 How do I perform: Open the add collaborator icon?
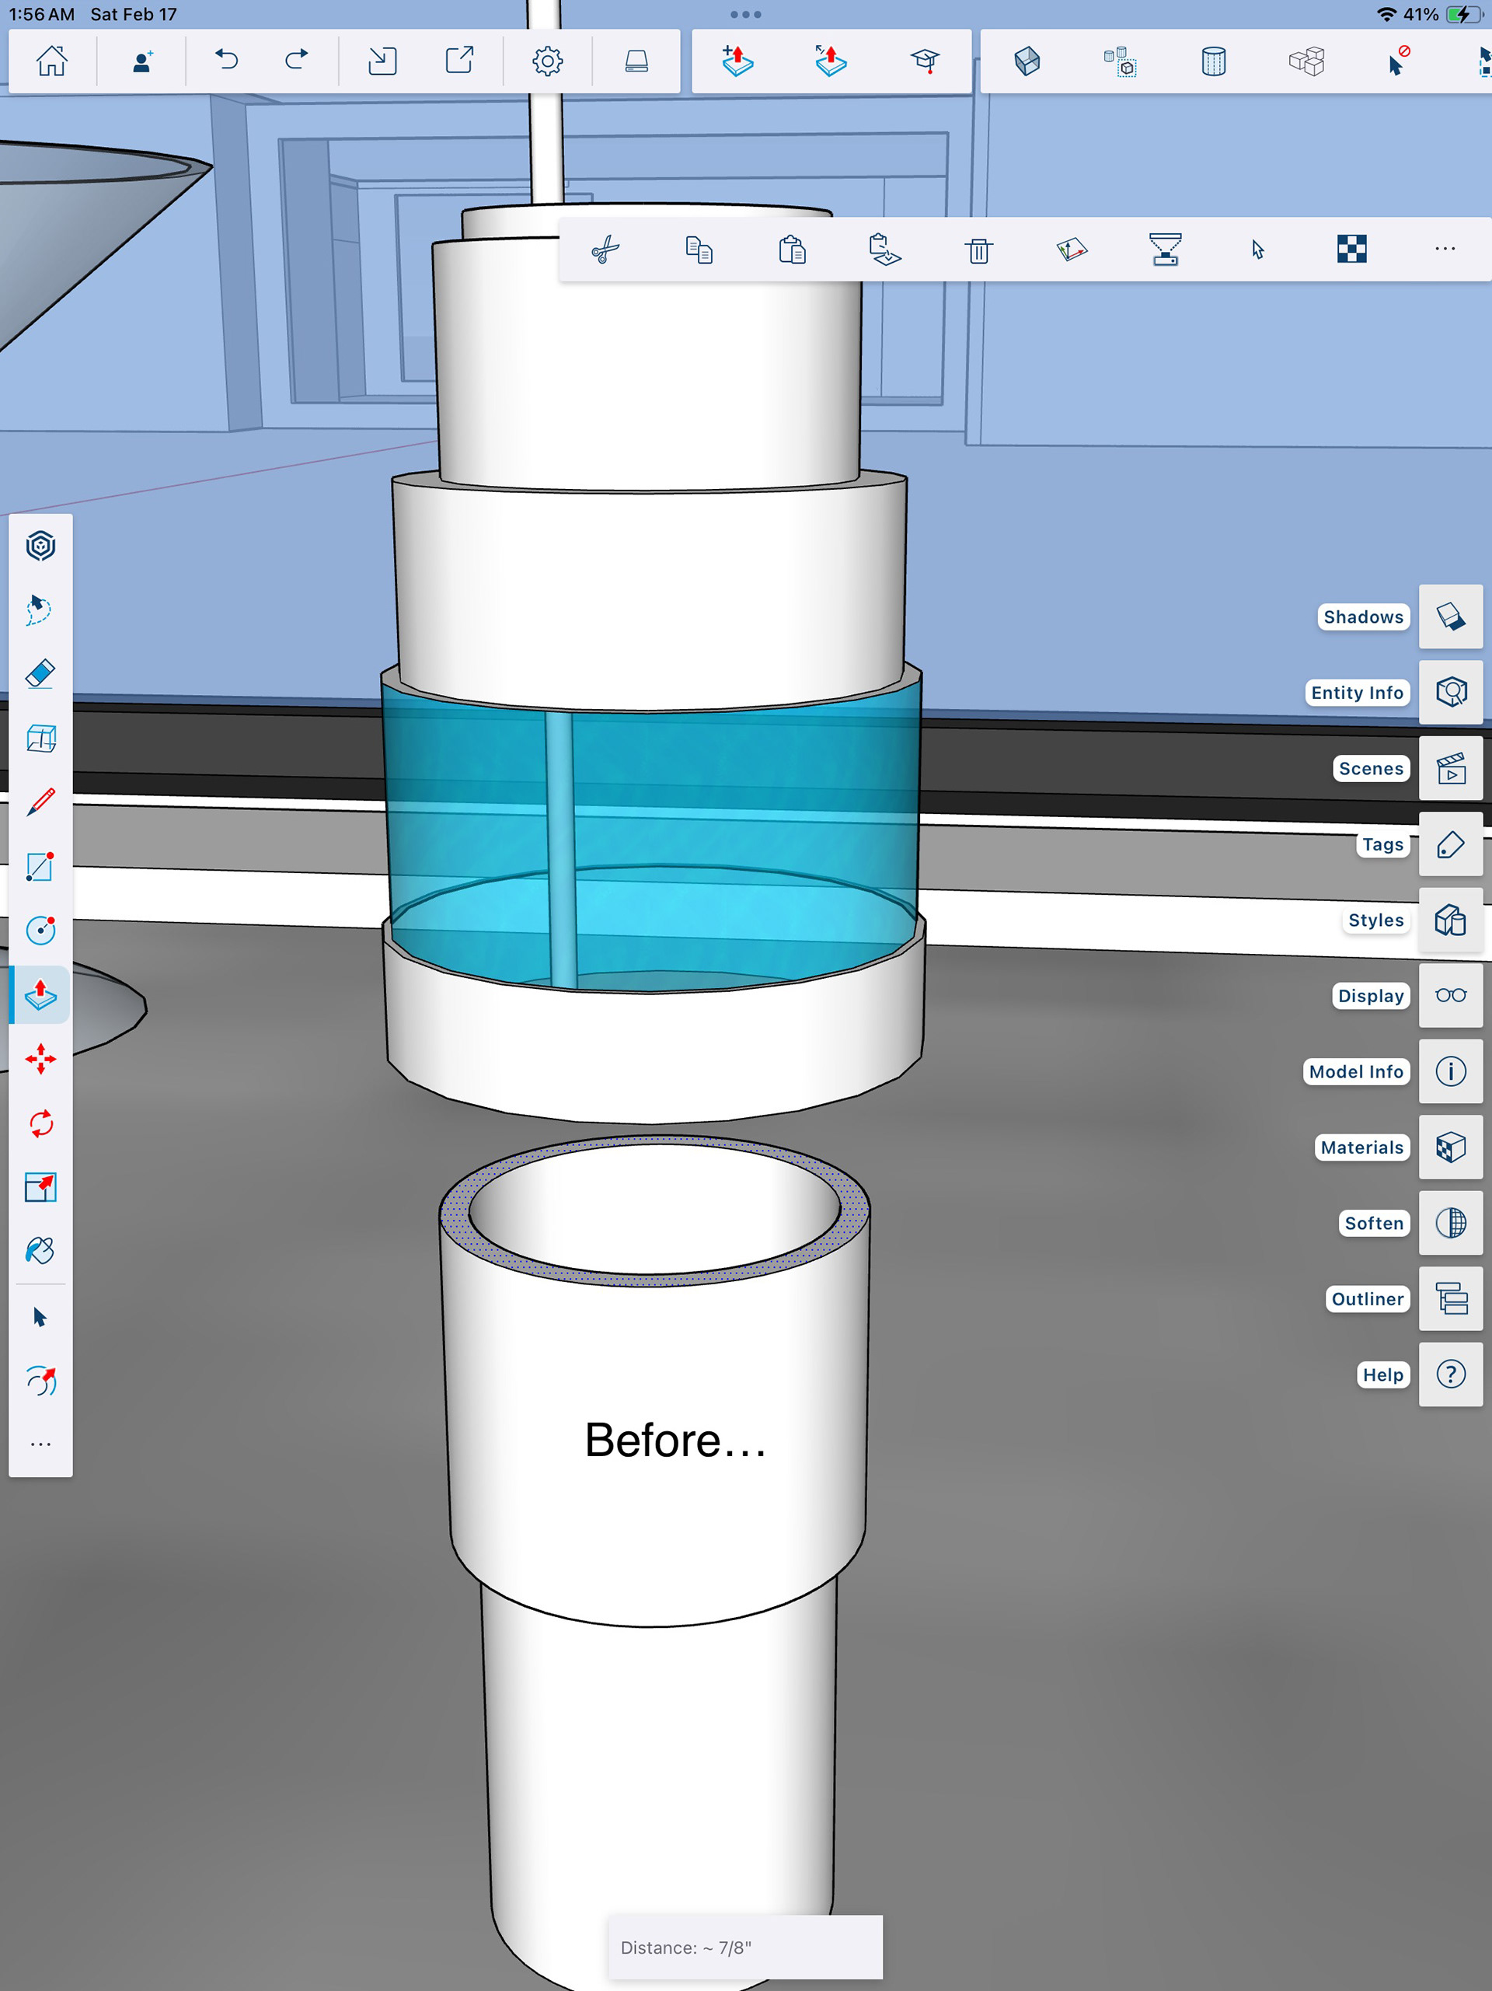(x=141, y=61)
